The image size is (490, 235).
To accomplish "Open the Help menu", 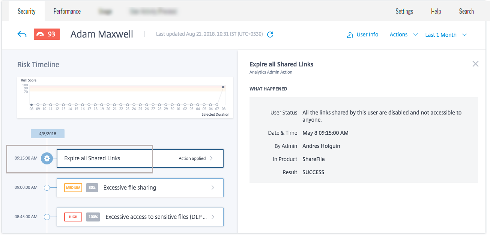I will click(x=436, y=11).
